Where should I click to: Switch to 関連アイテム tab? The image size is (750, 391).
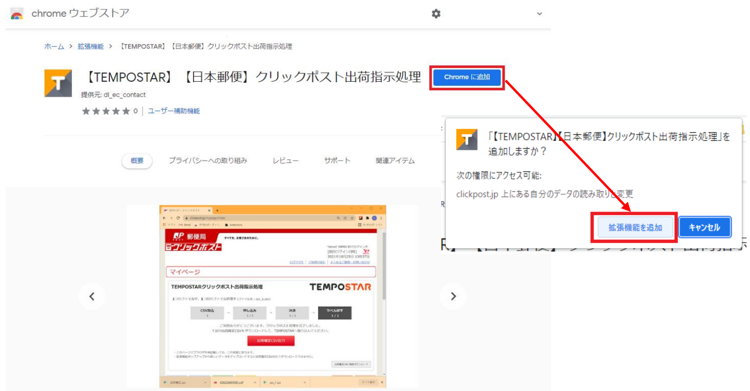(395, 161)
